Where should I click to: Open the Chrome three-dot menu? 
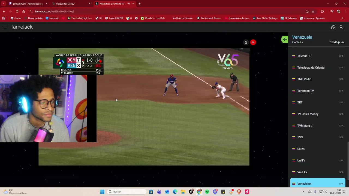[345, 11]
